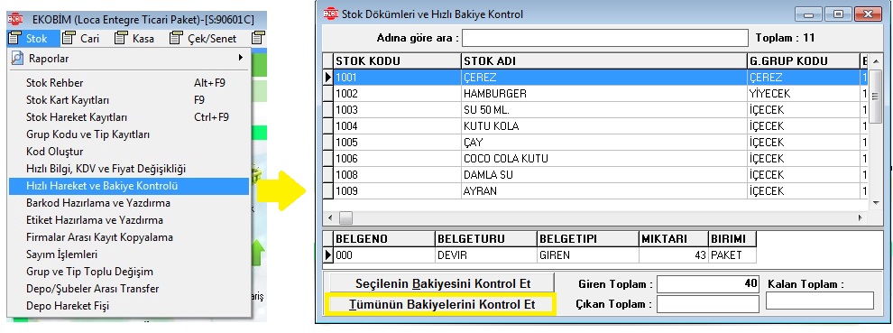Open Sayım İşlemleri entry
The height and width of the screenshot is (333, 893).
129,254
